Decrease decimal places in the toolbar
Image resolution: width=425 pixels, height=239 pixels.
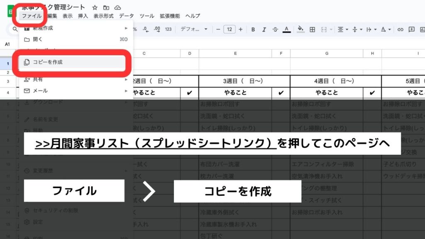tap(146, 29)
